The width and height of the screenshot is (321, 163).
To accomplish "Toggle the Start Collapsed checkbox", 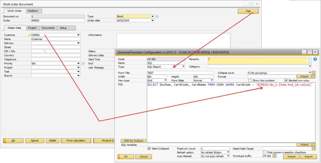I will pos(149,149).
